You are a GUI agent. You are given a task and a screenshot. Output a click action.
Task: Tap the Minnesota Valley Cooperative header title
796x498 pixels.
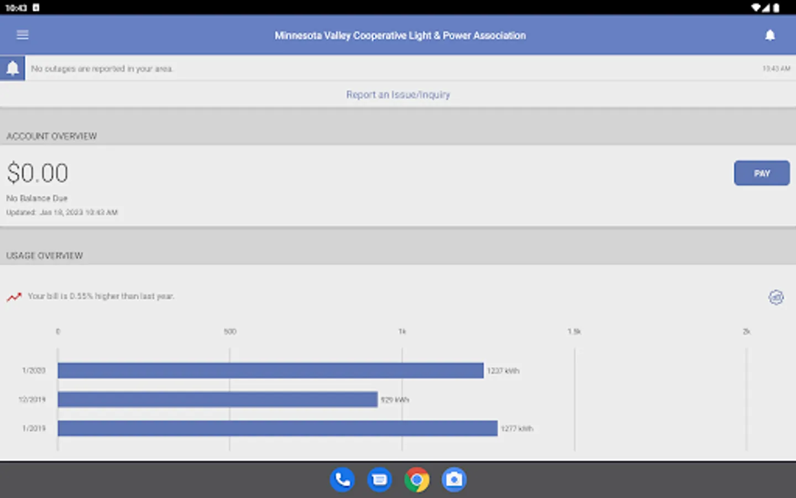pos(400,35)
